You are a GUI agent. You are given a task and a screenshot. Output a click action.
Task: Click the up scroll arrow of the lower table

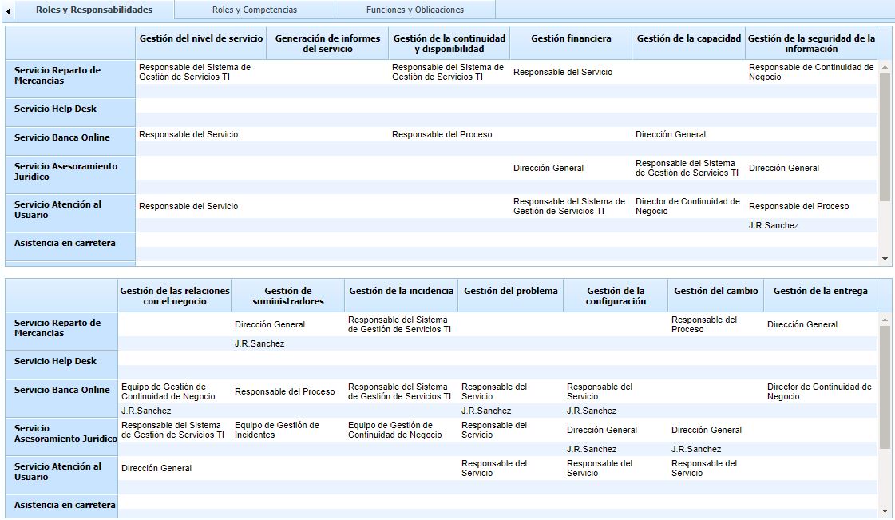pyautogui.click(x=886, y=319)
